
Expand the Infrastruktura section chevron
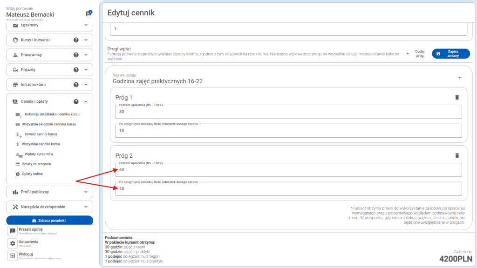[x=86, y=85]
